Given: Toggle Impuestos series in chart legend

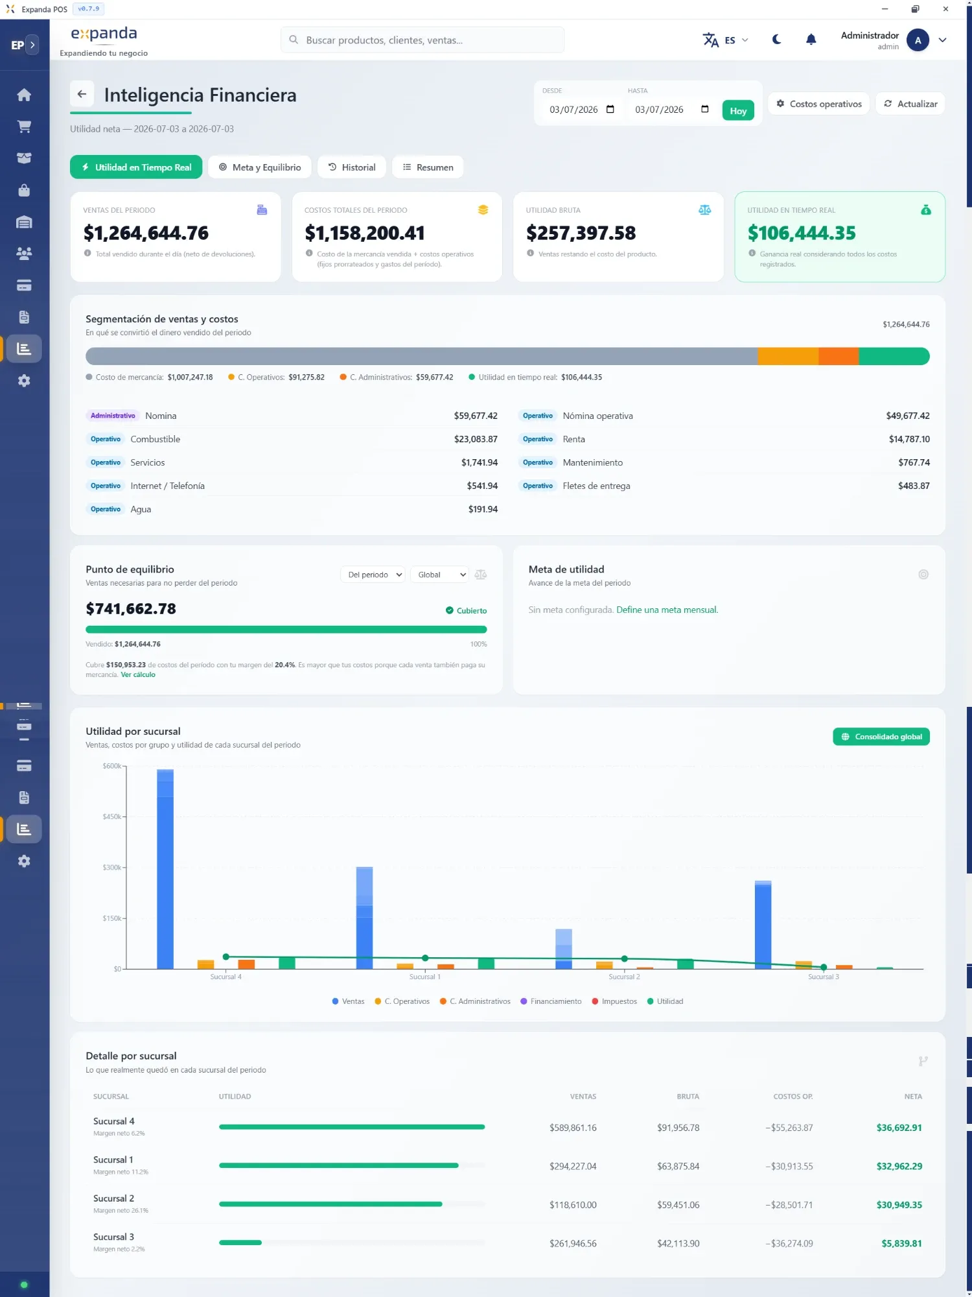Looking at the screenshot, I should click(614, 1001).
